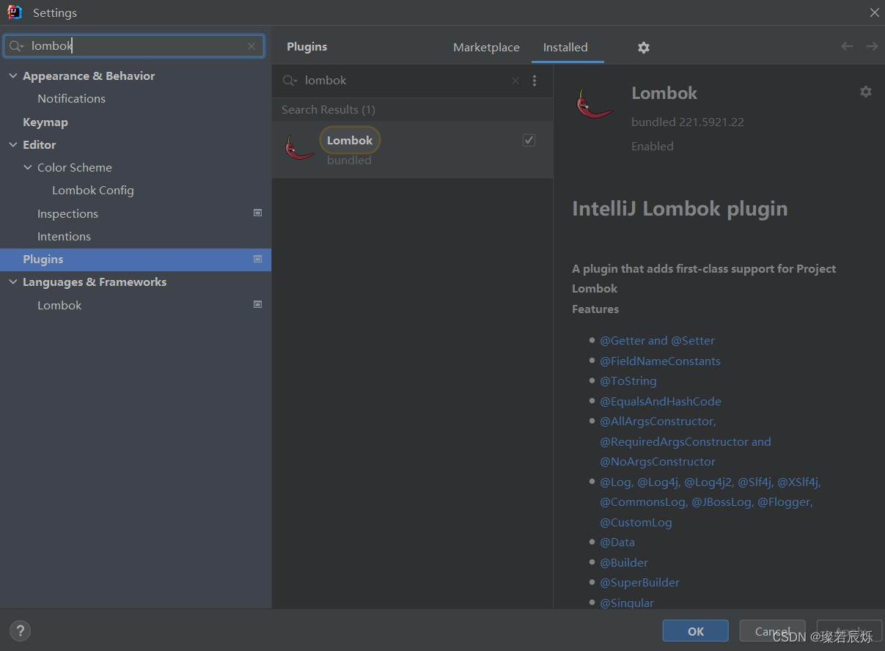The width and height of the screenshot is (885, 651).
Task: Click the Cancel button
Action: [x=773, y=631]
